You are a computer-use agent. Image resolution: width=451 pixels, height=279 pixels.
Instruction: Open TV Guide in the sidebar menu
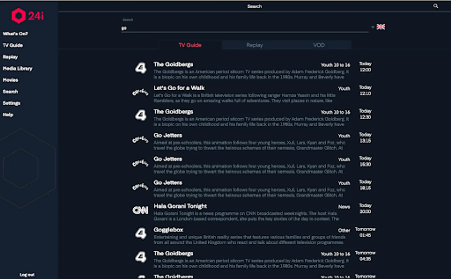coord(13,45)
